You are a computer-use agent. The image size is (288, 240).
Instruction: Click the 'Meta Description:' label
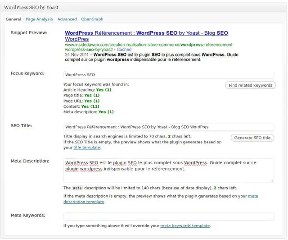(30, 161)
